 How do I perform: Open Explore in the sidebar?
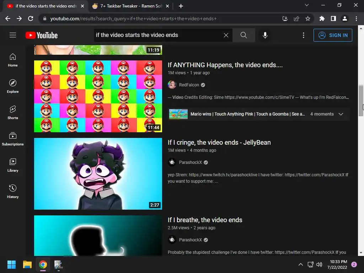click(x=13, y=86)
